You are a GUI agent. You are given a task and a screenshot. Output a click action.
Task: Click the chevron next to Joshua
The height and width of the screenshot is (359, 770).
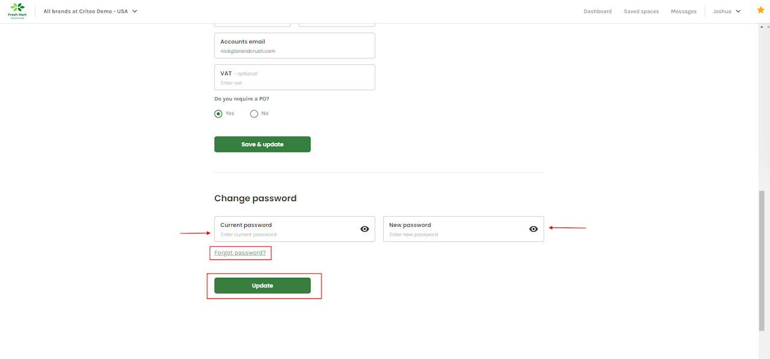pyautogui.click(x=738, y=11)
